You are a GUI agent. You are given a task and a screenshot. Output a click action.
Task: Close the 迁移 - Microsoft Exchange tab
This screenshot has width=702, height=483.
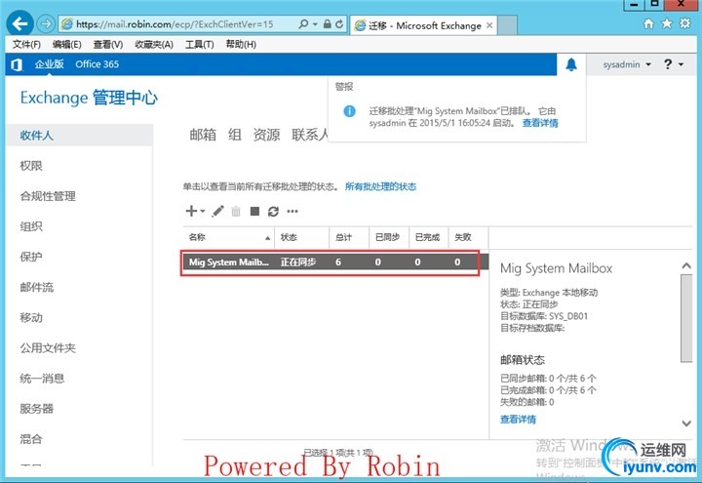(489, 25)
